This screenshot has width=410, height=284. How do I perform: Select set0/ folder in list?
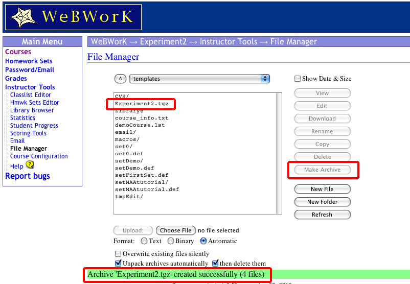click(124, 147)
